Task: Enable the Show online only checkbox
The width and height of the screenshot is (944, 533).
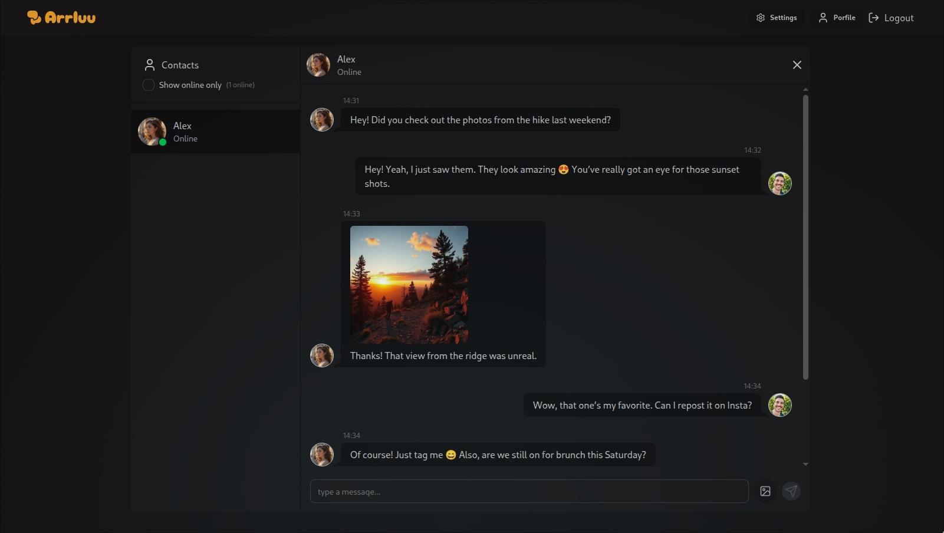Action: coord(149,85)
